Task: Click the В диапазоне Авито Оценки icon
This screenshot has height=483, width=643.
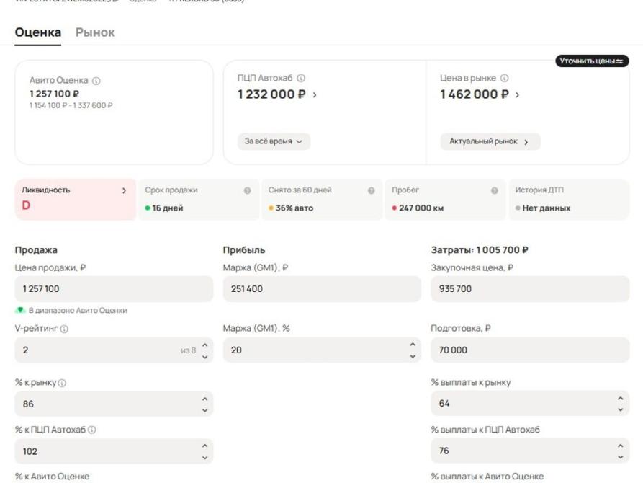Action: (20, 311)
